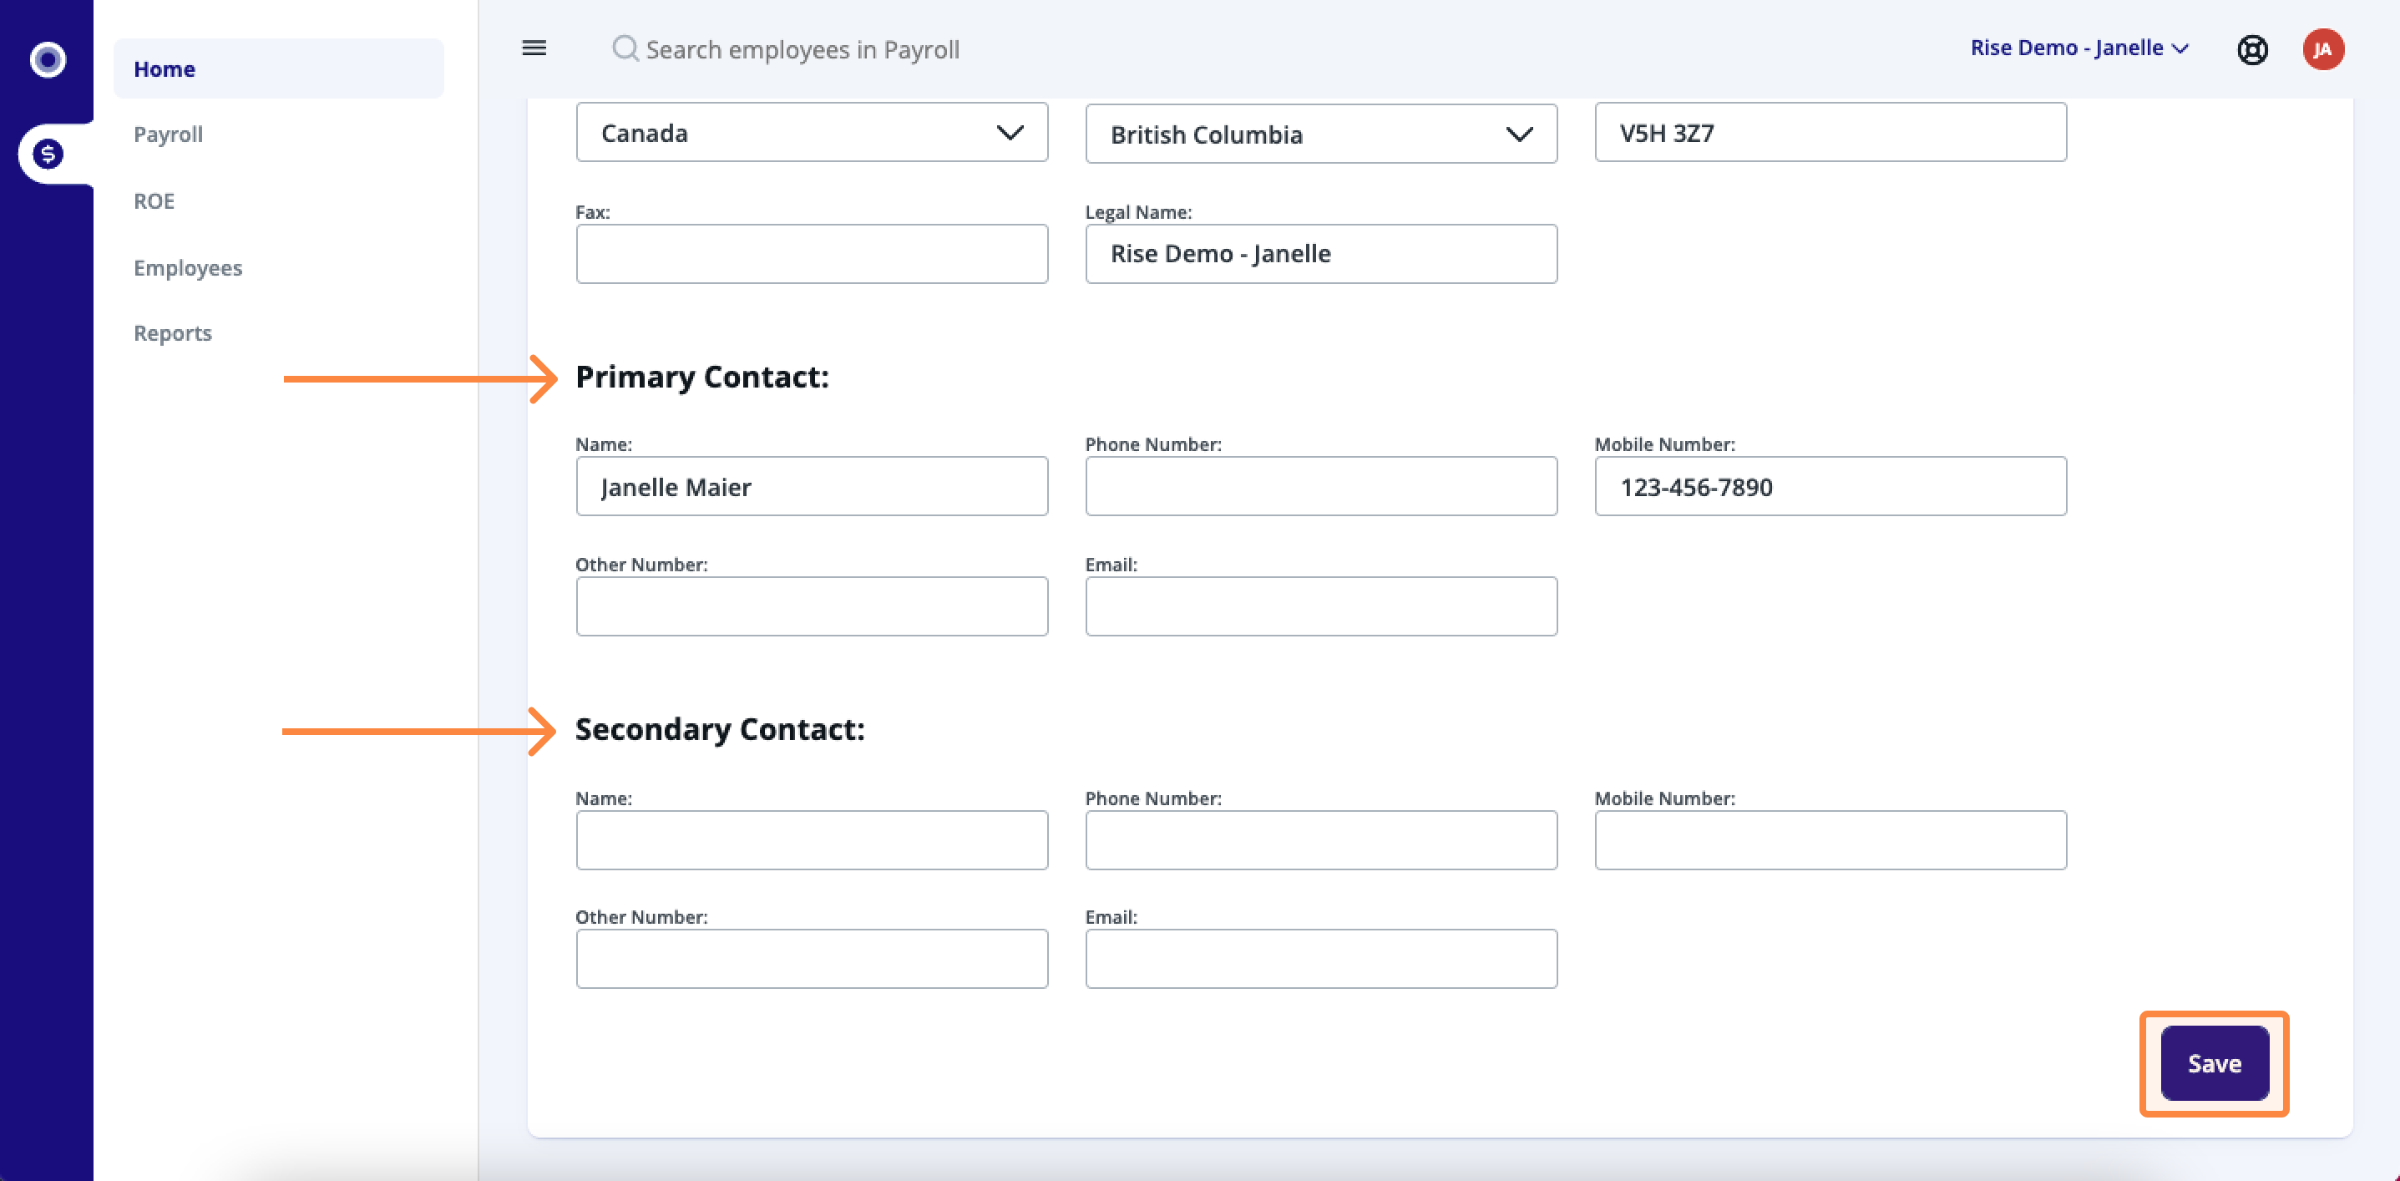Screen dimensions: 2400x1181
Task: Click the Legal Name: label
Action: coord(1137,211)
